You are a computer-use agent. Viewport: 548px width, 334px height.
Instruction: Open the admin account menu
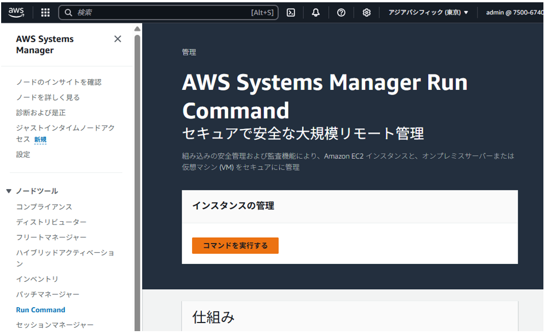tap(514, 13)
